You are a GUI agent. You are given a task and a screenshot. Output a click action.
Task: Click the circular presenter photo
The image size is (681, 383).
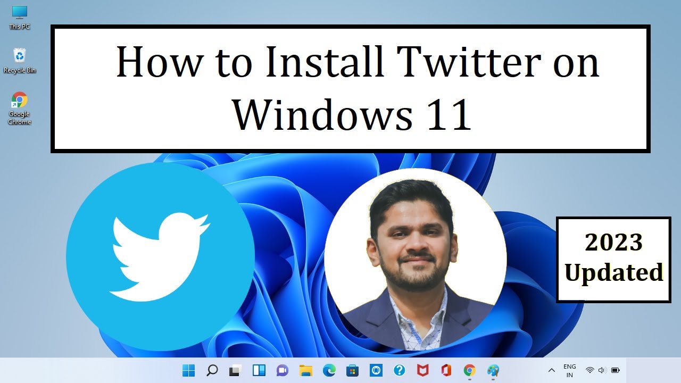pyautogui.click(x=416, y=259)
